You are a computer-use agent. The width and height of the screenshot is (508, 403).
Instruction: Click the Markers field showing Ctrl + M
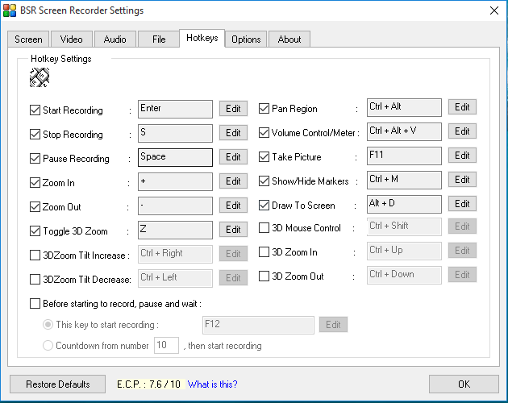(x=404, y=180)
